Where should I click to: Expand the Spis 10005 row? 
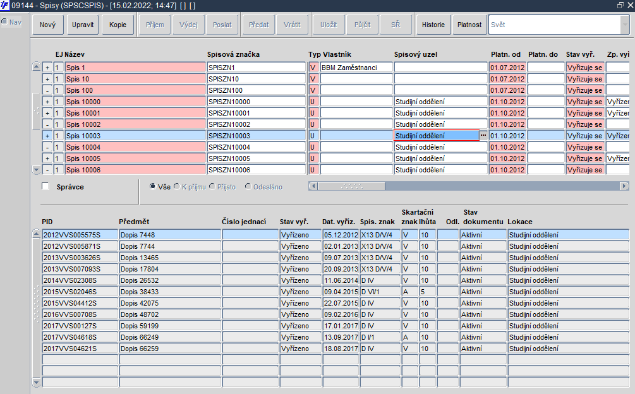pos(47,158)
